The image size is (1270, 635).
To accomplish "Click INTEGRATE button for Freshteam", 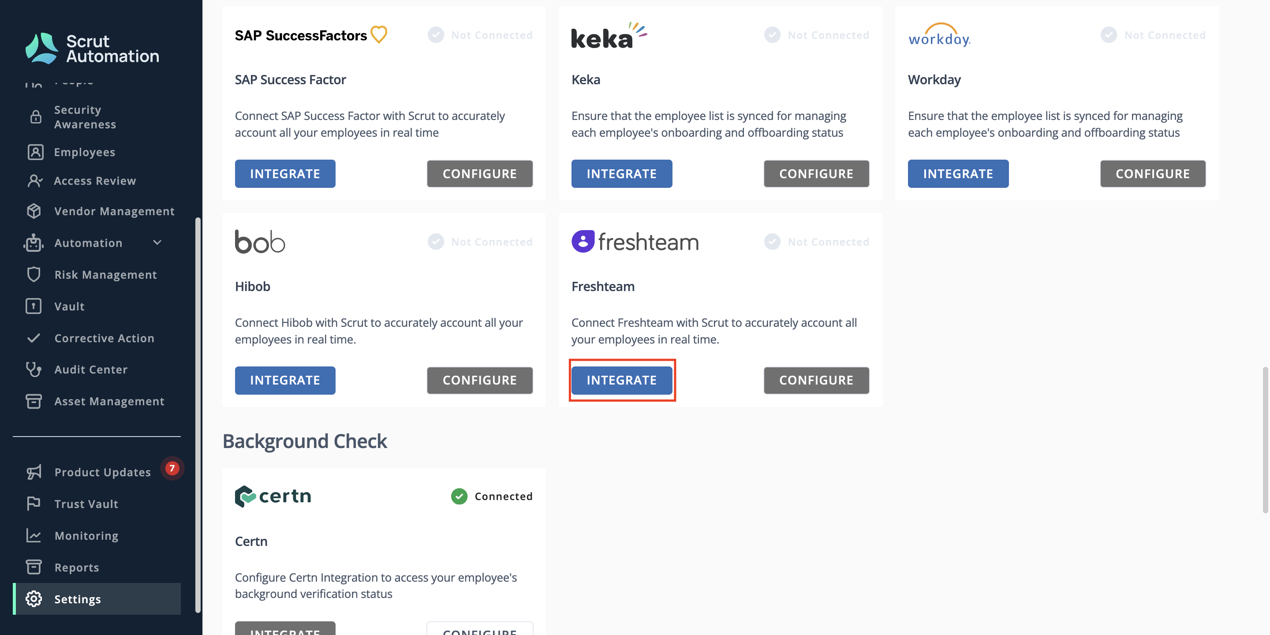I will 622,380.
